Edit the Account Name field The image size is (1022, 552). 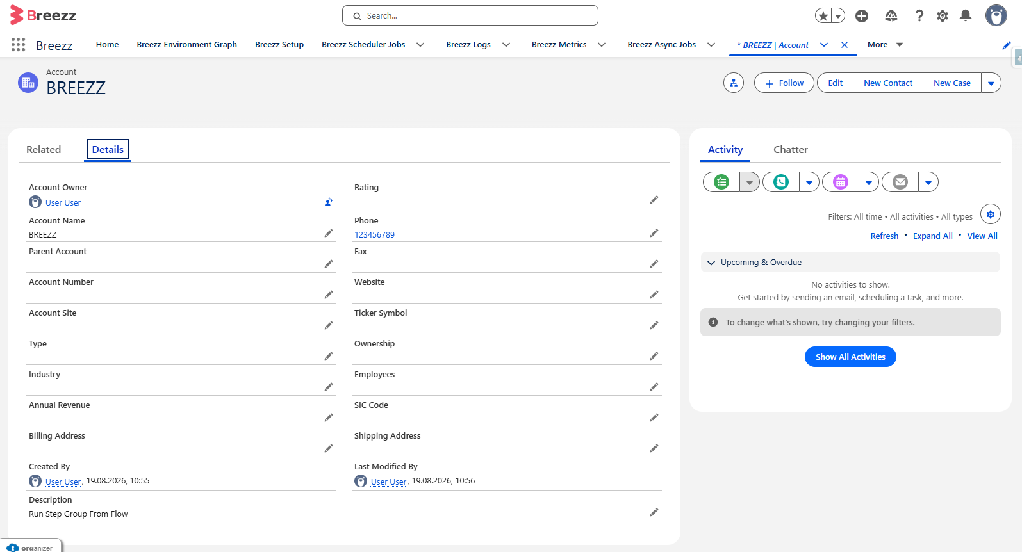tap(329, 233)
